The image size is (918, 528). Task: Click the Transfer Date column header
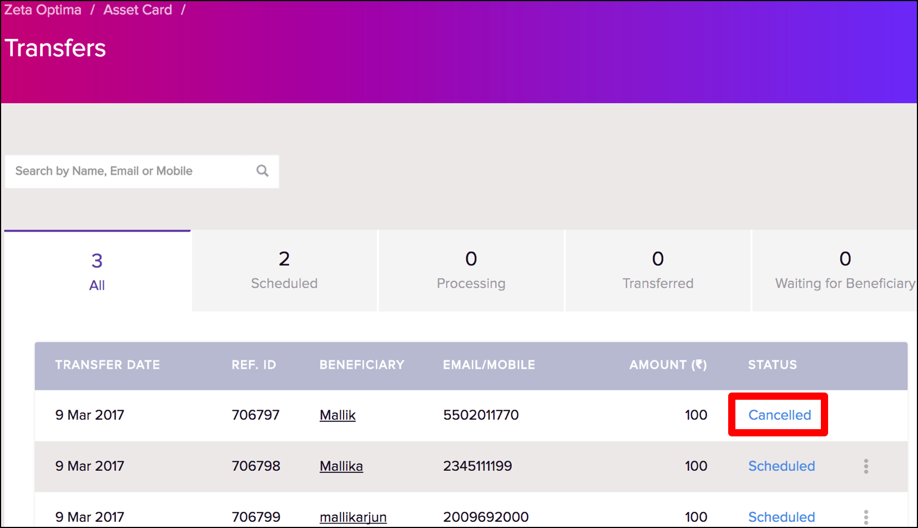(108, 365)
